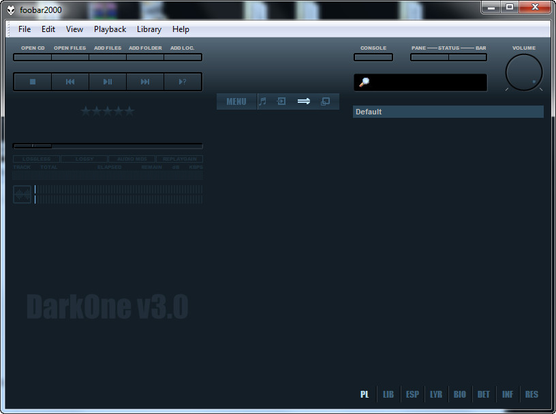
Task: Close the foobar2000 window
Action: (535, 7)
